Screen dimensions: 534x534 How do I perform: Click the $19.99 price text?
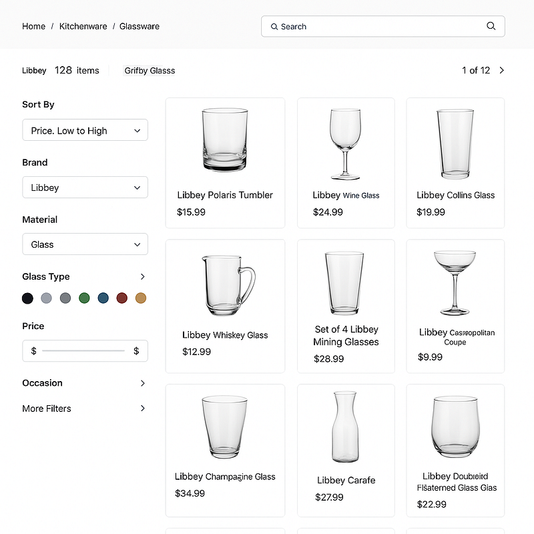431,212
